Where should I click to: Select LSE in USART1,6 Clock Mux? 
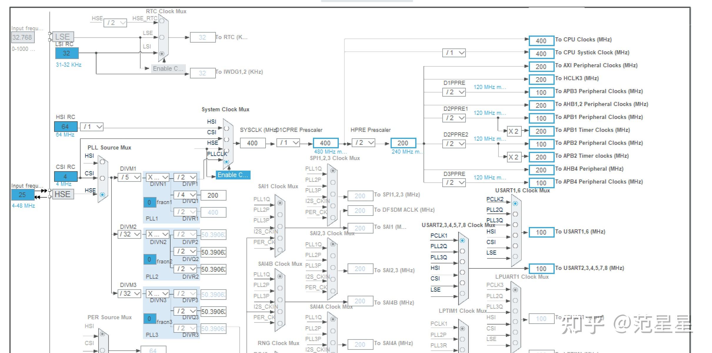(x=515, y=256)
